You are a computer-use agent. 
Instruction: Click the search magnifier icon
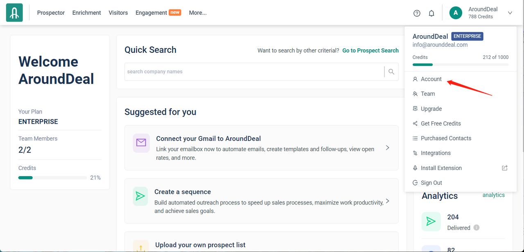[x=391, y=72]
